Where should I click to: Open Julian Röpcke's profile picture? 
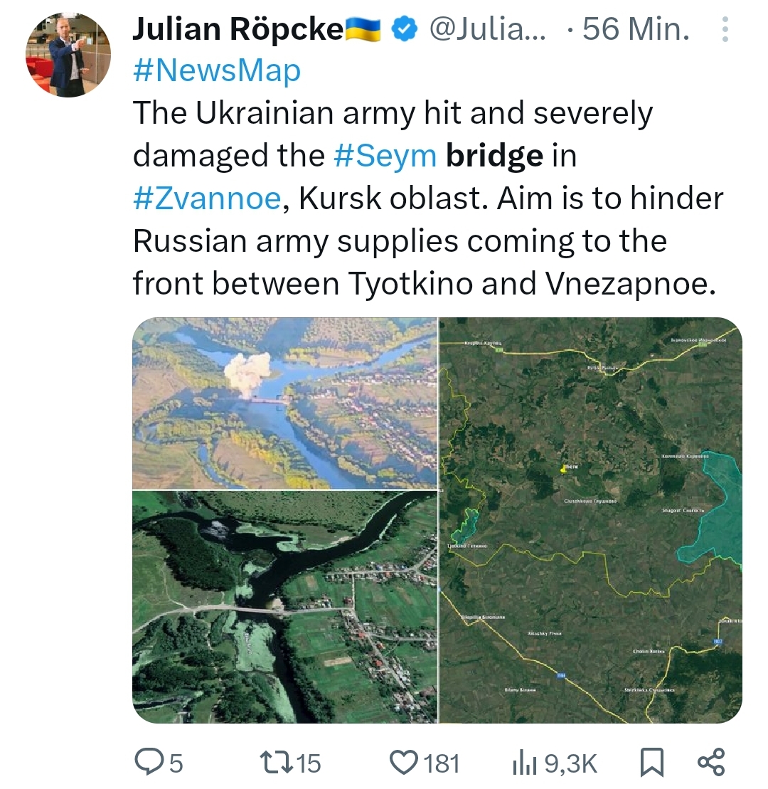click(68, 55)
